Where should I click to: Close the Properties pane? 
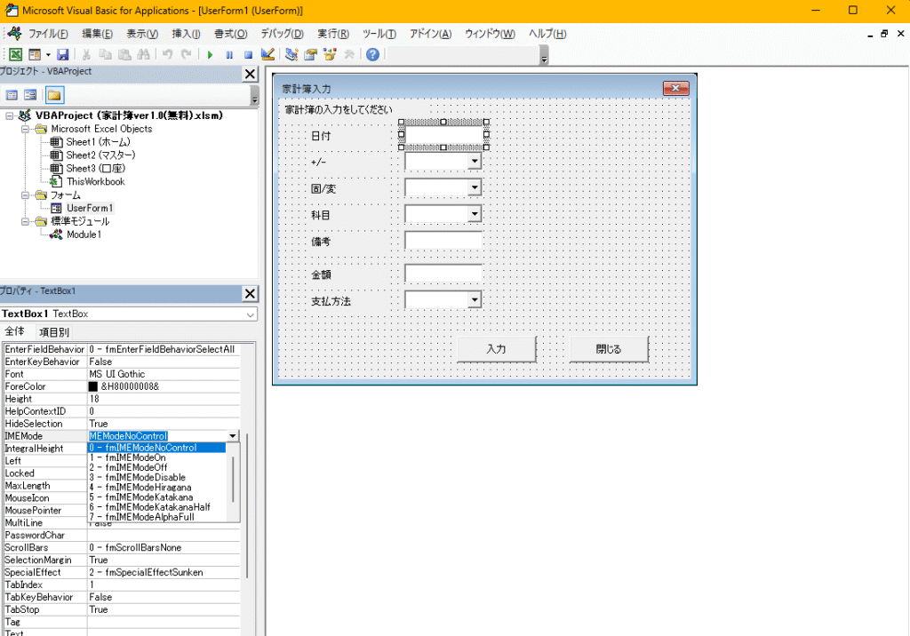pyautogui.click(x=250, y=294)
